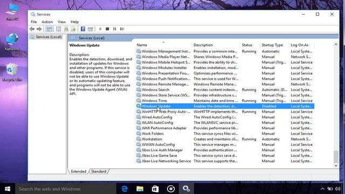Click the vertical scrollbar thumb
The image size is (345, 194).
pyautogui.click(x=336, y=157)
